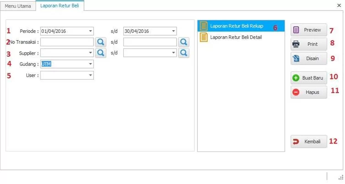Click the Preview button

(x=308, y=30)
